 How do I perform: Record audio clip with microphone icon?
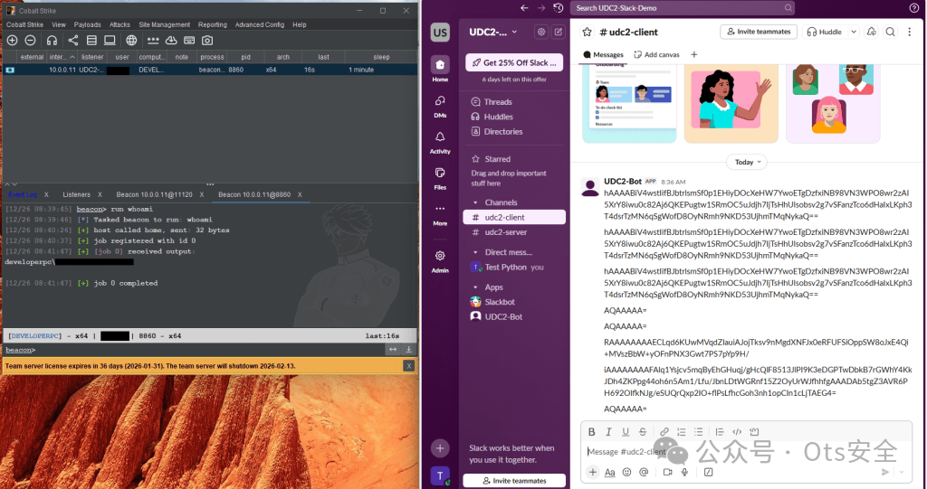tap(684, 472)
